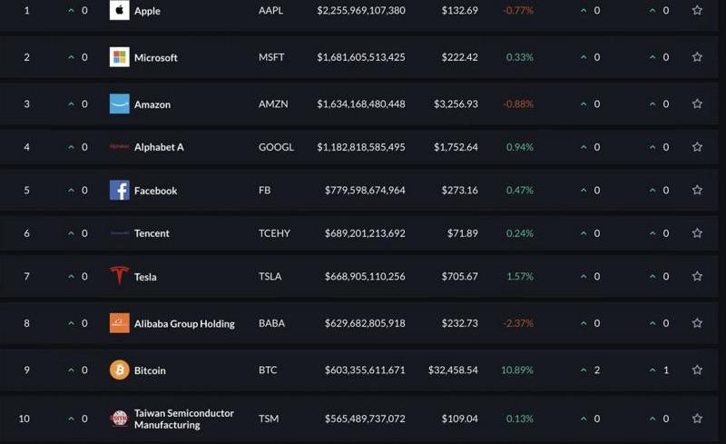Select the Taiwan Semiconductor Manufacturing name
Image resolution: width=726 pixels, height=444 pixels.
point(183,419)
